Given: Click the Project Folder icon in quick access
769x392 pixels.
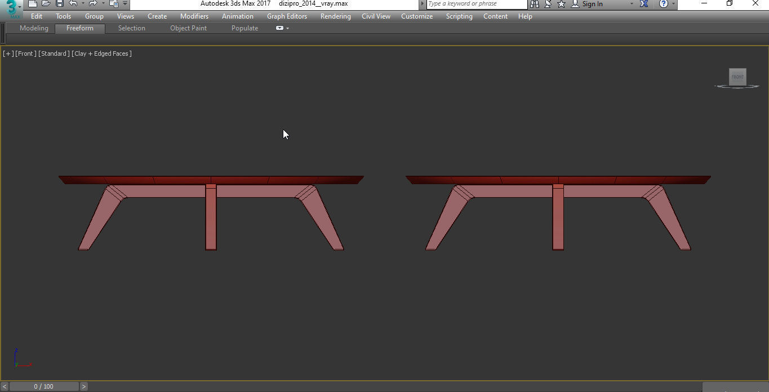Looking at the screenshot, I should tap(114, 4).
